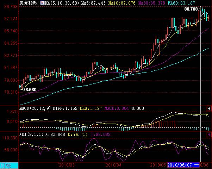Click the 78.680 low price annotation
Viewport: 212px width, 169px height.
point(30,90)
